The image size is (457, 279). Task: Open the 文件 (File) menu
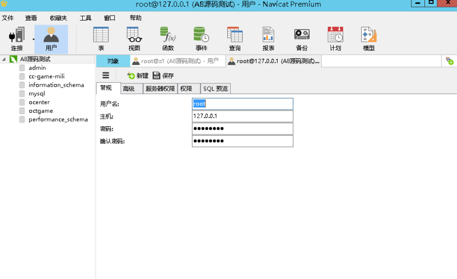point(7,18)
